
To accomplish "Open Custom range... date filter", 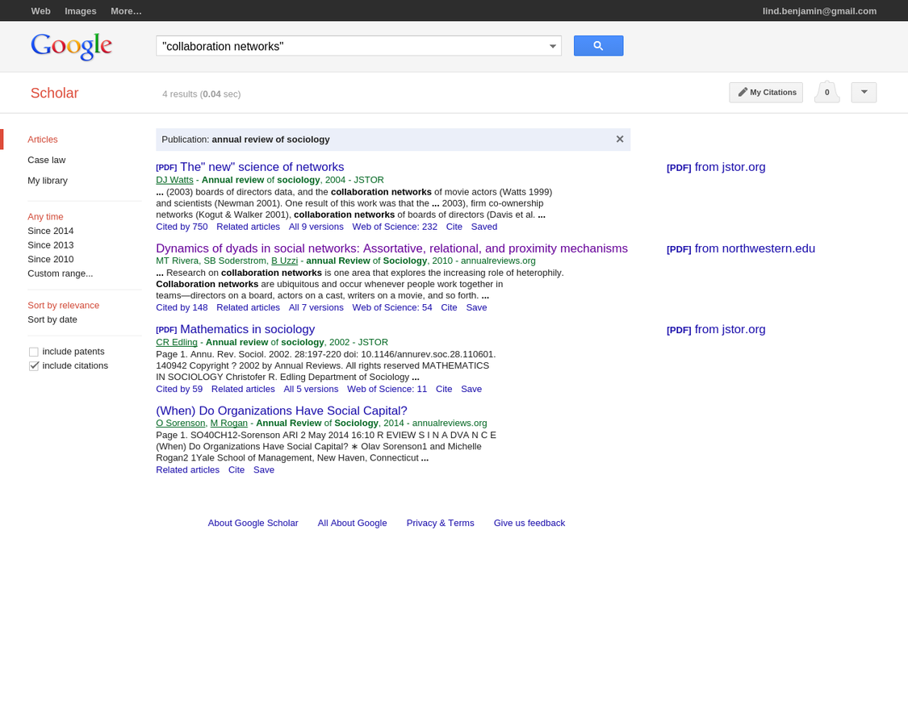I will click(x=61, y=273).
